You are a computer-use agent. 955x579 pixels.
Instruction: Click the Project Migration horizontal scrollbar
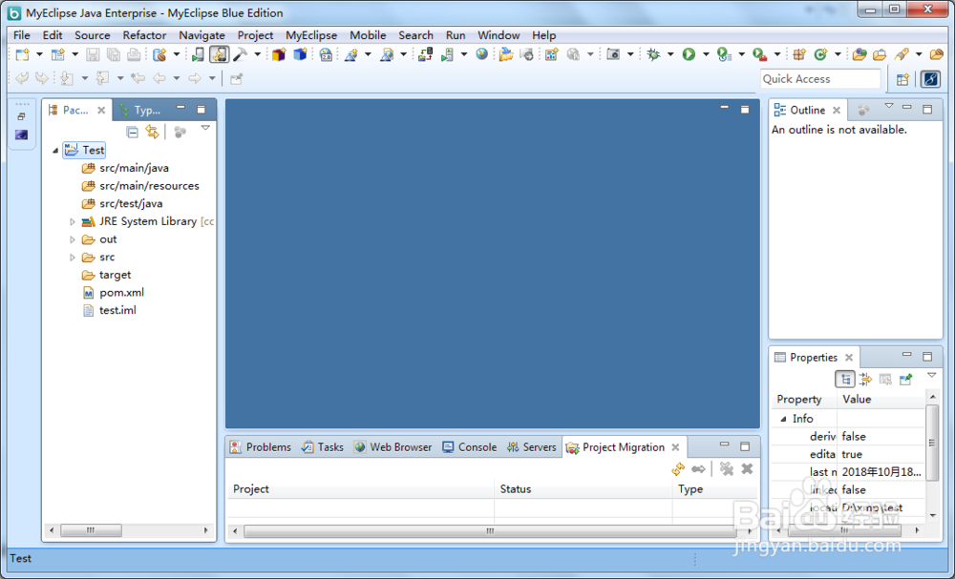tap(490, 531)
